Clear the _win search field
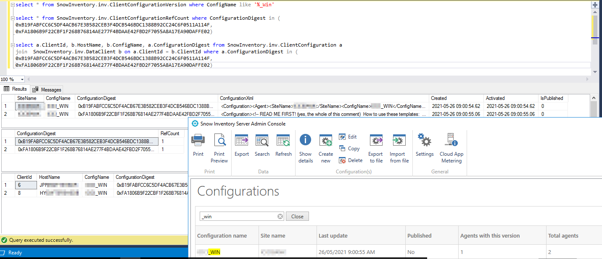This screenshot has width=602, height=259. [x=280, y=217]
